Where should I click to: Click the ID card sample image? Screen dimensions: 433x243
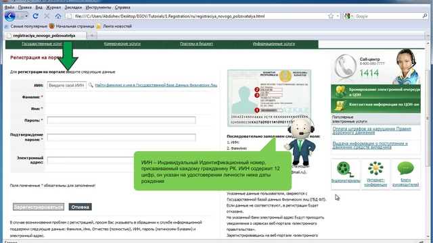[269, 98]
